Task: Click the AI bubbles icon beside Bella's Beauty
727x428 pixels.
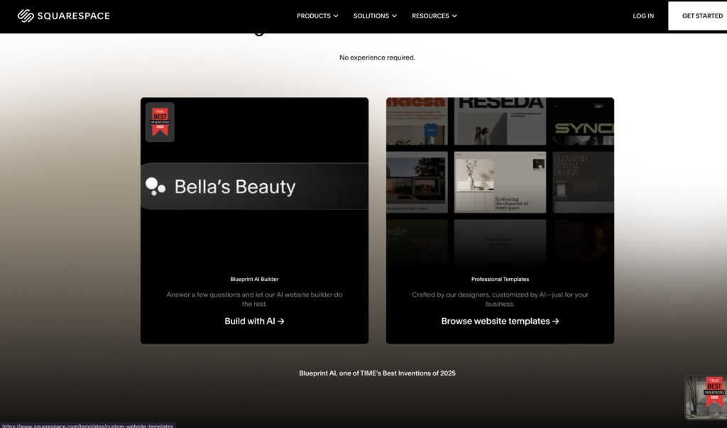Action: [155, 186]
